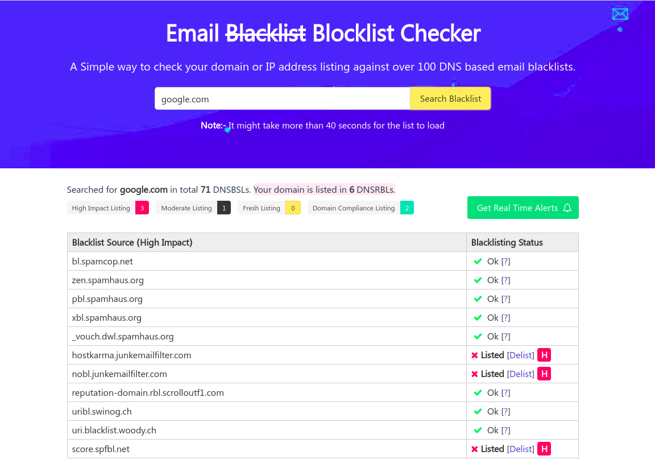The width and height of the screenshot is (655, 472).
Task: Click Get Real Time Alerts button
Action: (x=523, y=208)
